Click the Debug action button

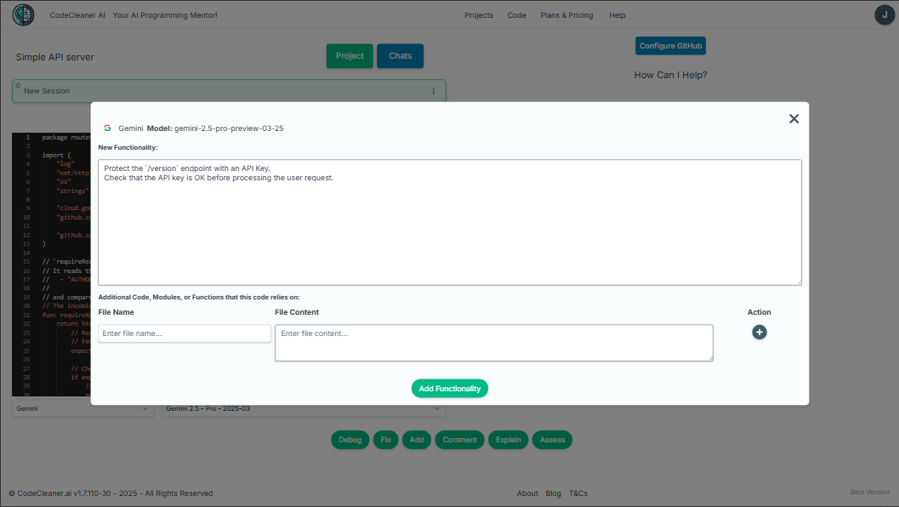tap(350, 440)
